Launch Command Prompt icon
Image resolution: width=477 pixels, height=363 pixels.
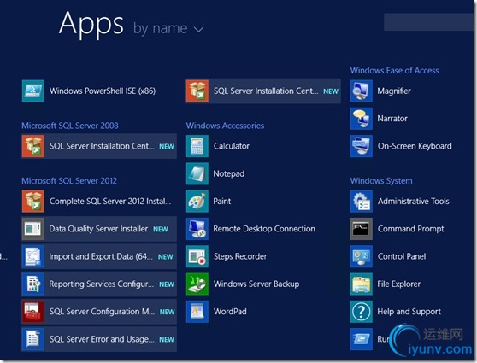coord(362,229)
